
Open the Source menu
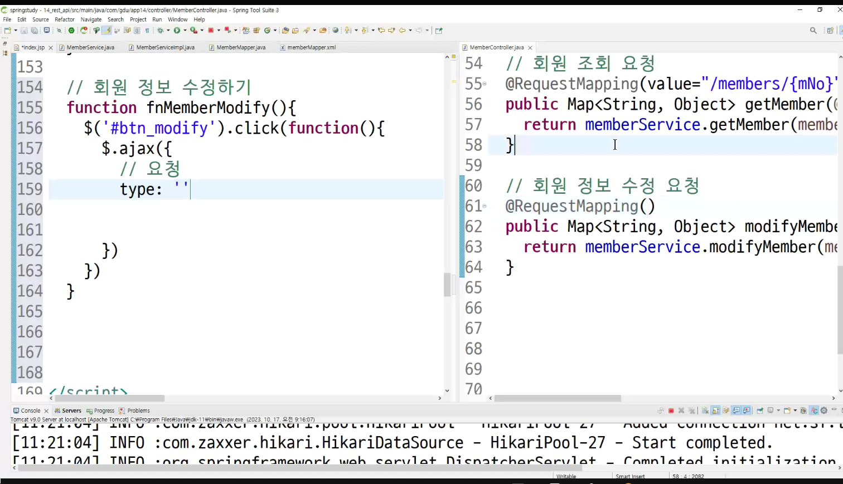point(41,19)
